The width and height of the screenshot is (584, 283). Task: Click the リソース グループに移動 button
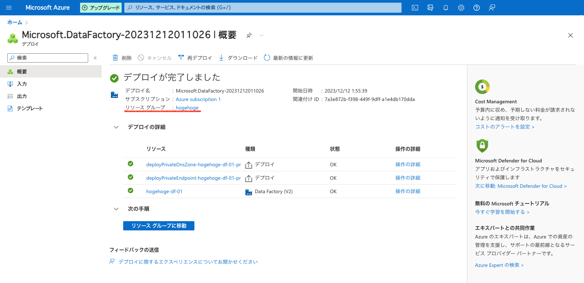point(159,226)
